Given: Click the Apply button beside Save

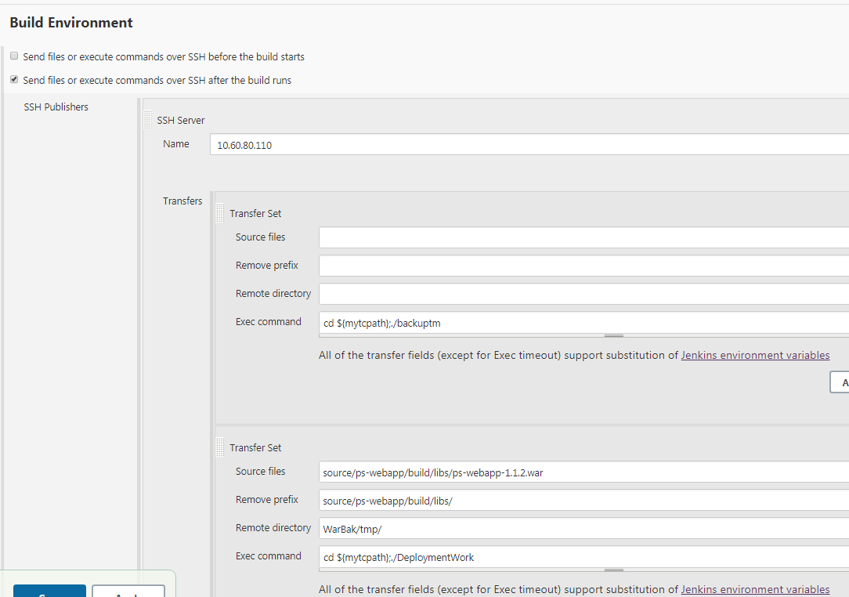Looking at the screenshot, I should 128,592.
